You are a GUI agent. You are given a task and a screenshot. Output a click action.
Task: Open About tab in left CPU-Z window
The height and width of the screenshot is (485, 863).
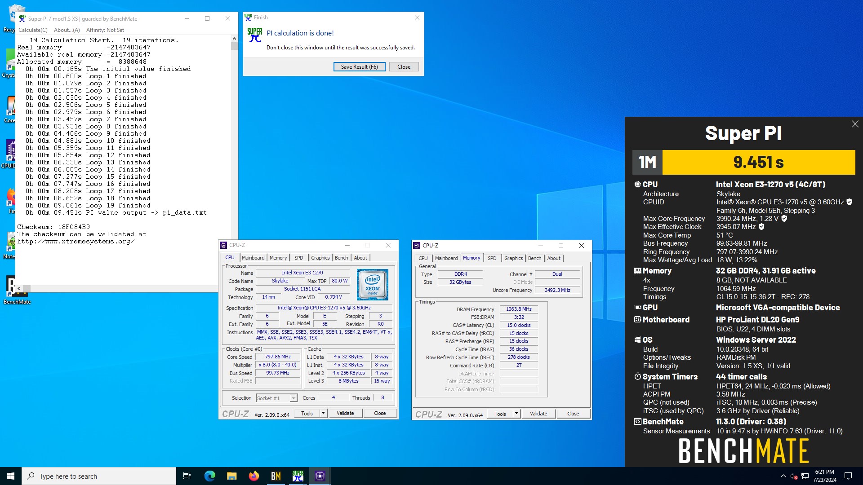coord(360,257)
